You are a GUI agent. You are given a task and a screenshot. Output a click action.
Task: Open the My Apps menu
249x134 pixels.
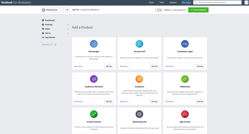pyautogui.click(x=186, y=2)
